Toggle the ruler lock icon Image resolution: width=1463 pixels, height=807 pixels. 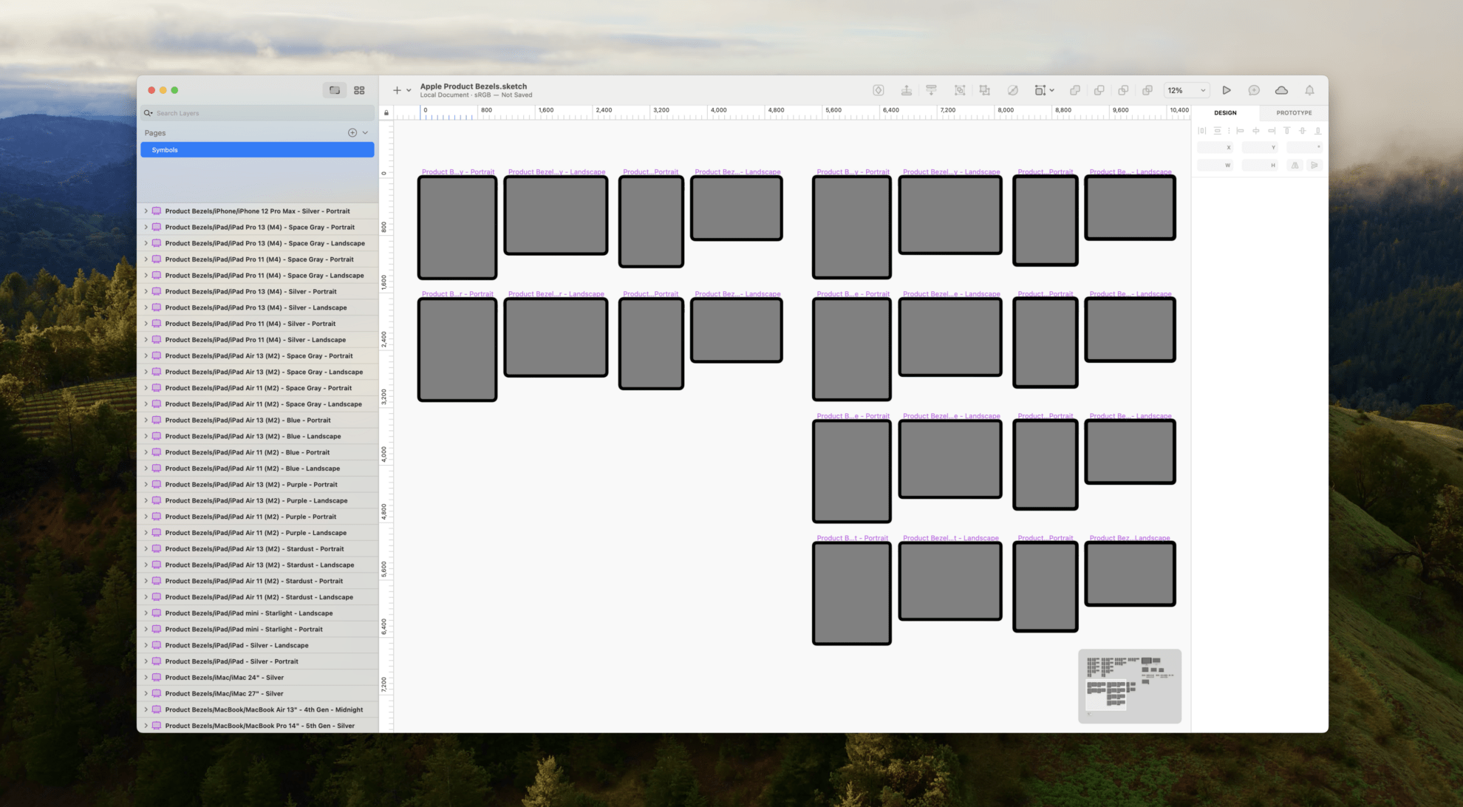[386, 112]
